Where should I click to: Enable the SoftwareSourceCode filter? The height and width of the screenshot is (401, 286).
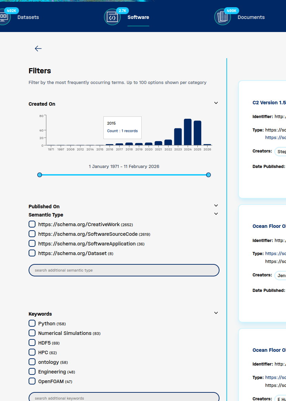pos(32,233)
